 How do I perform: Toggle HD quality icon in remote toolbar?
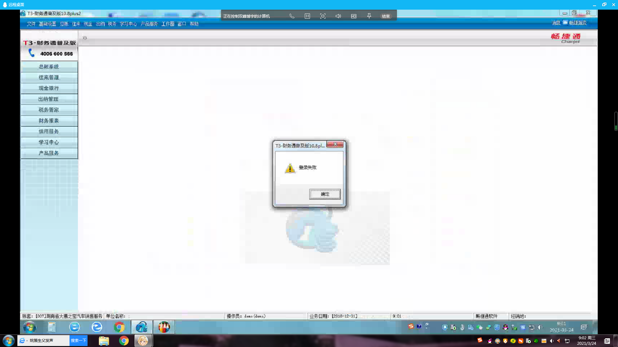pyautogui.click(x=354, y=16)
